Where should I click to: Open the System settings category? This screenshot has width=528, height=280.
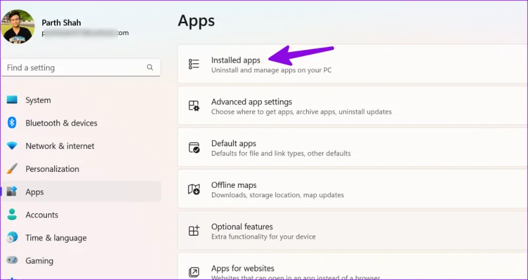click(x=81, y=100)
